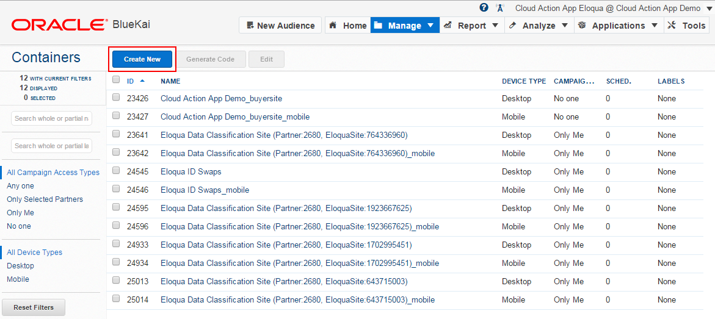Open Cloud Action App Demo_buyersite_mobile link
The height and width of the screenshot is (319, 715).
pos(235,116)
